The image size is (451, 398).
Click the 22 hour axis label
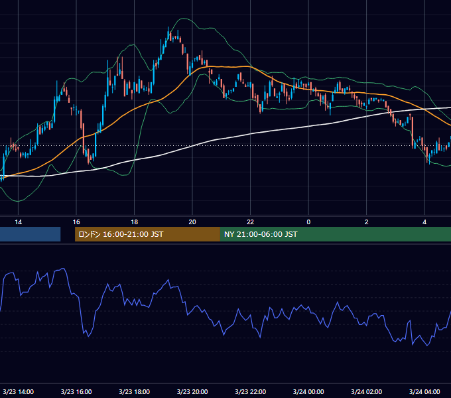point(250,222)
